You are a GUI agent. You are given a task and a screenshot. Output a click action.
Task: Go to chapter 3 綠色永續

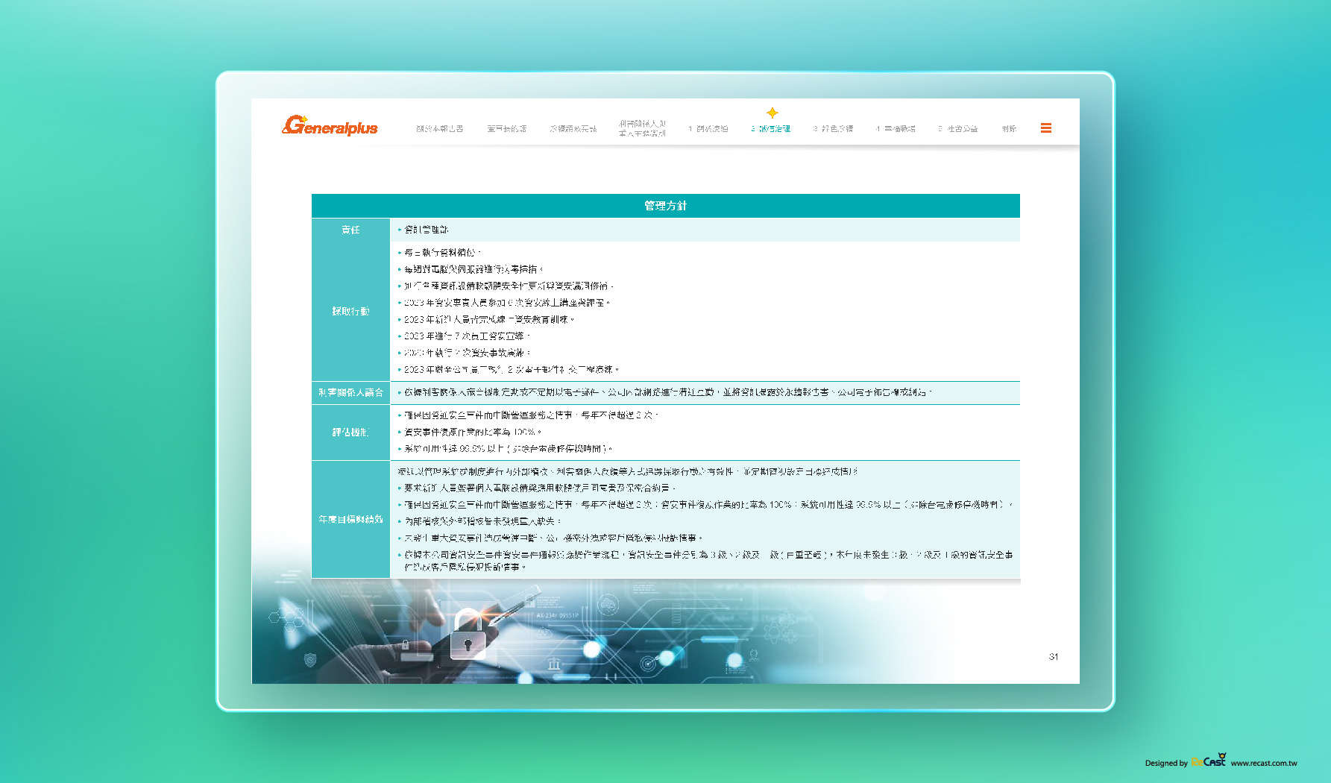click(x=834, y=129)
